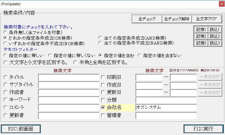Viewport: 225px width, 135px height.
Task: Focus the 分類 search text field
Action: pyautogui.click(x=166, y=100)
